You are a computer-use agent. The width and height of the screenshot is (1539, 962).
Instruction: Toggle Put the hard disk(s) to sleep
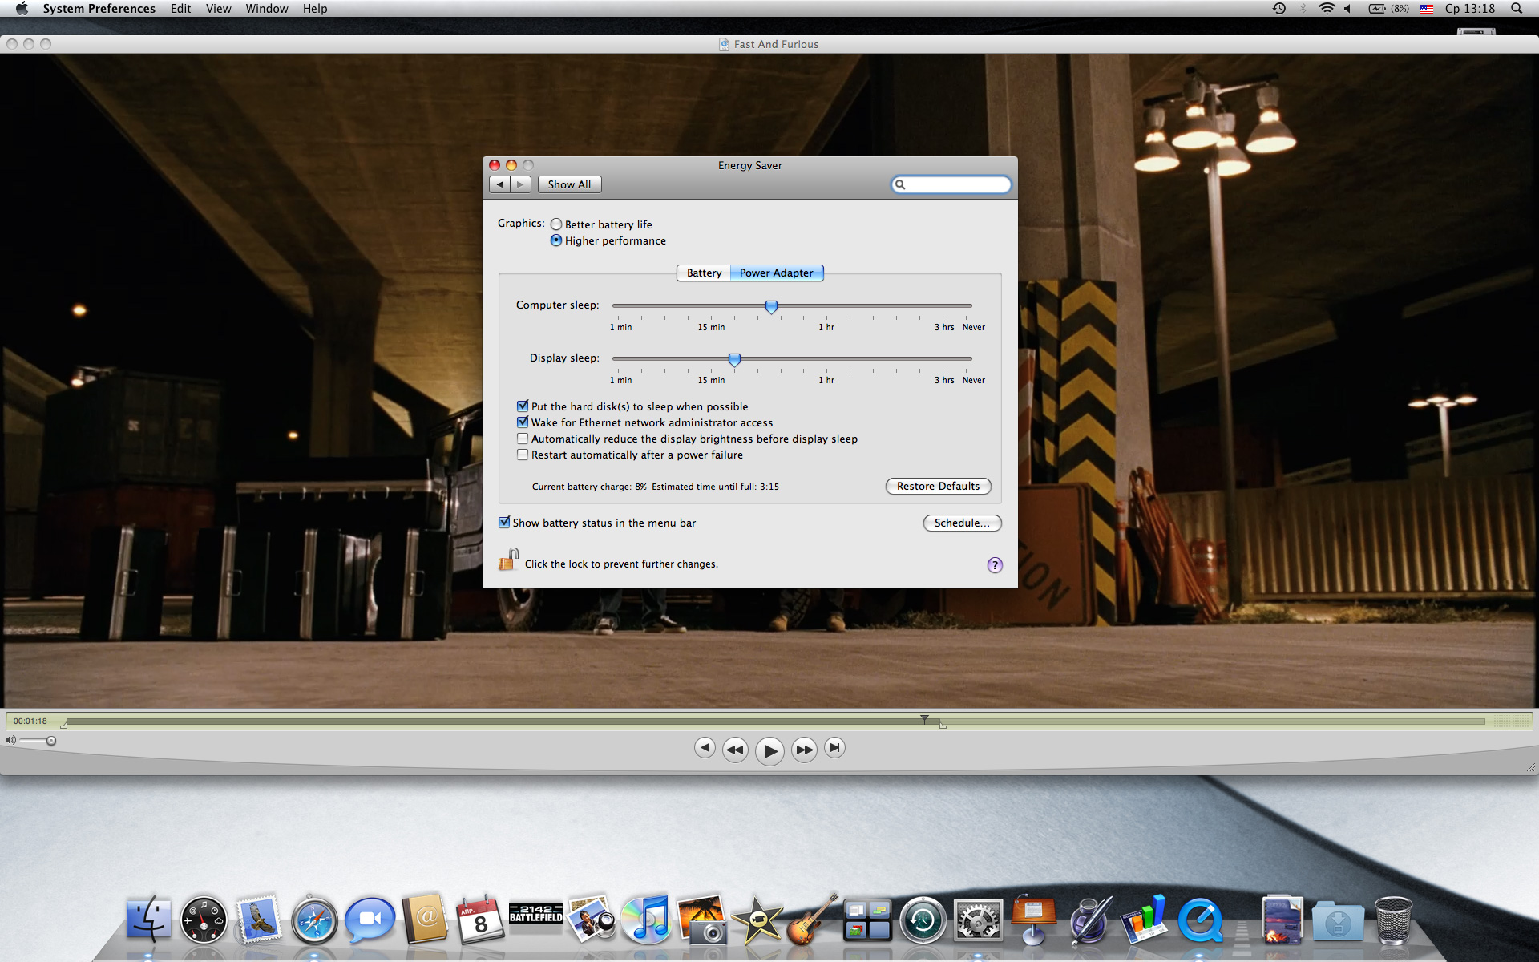point(523,406)
